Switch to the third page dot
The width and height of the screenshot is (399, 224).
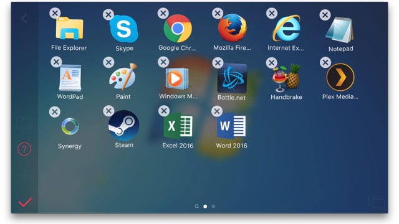(213, 207)
